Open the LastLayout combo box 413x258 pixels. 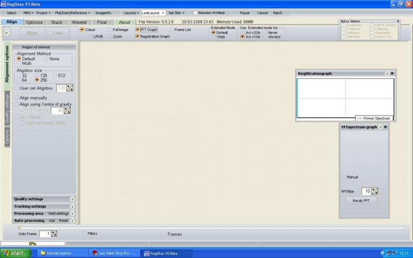point(153,13)
